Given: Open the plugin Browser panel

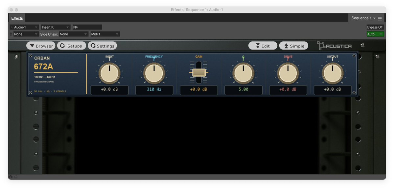Looking at the screenshot, I should [41, 46].
